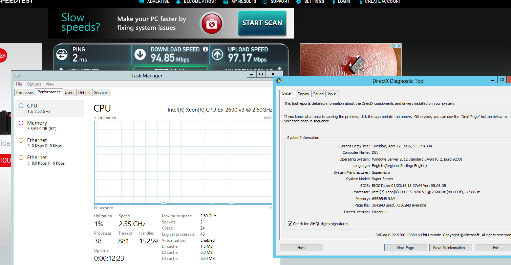Click the red toolkit icon in ad
The width and height of the screenshot is (511, 265).
[212, 24]
